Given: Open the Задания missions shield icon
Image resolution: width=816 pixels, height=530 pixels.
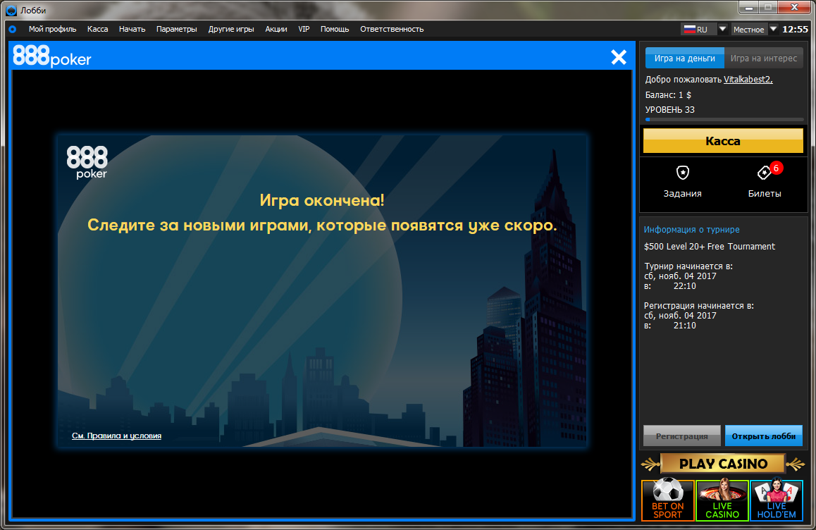Looking at the screenshot, I should (x=682, y=173).
